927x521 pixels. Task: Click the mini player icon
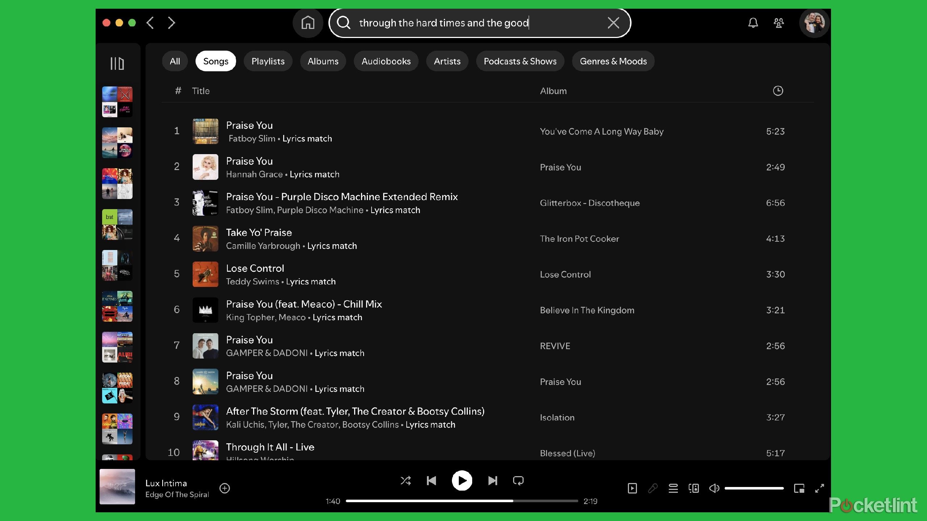tap(798, 488)
